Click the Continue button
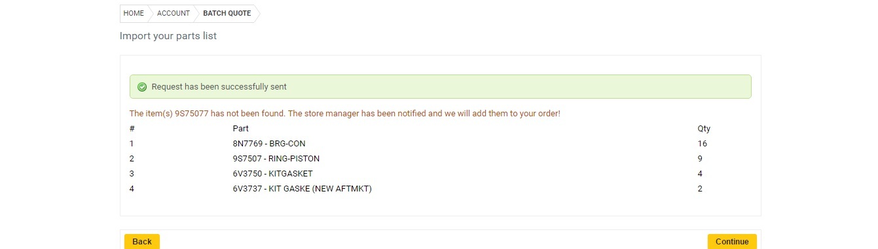 (x=732, y=241)
